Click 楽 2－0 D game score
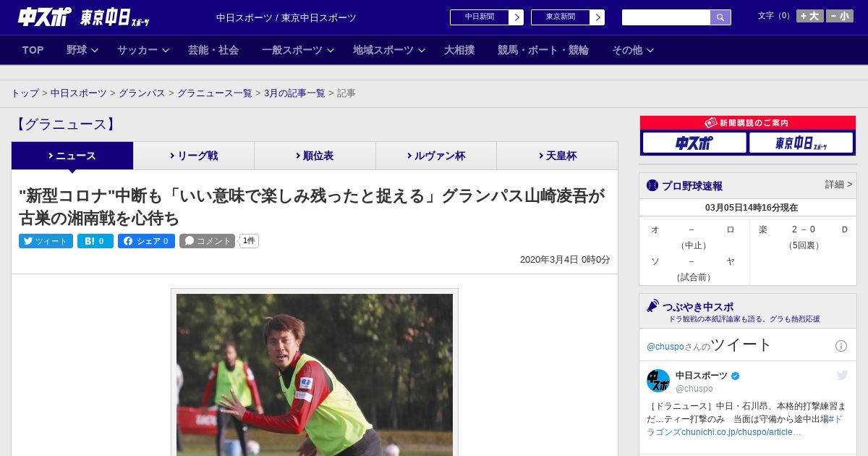Viewport: 868px width, 456px height. tap(802, 237)
